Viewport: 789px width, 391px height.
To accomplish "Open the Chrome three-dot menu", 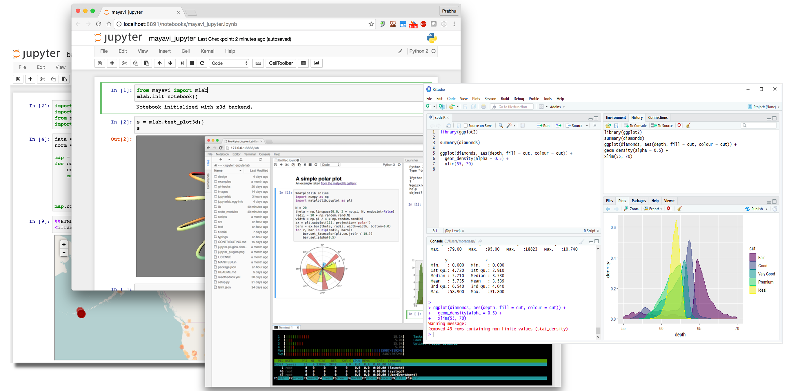I will [454, 24].
